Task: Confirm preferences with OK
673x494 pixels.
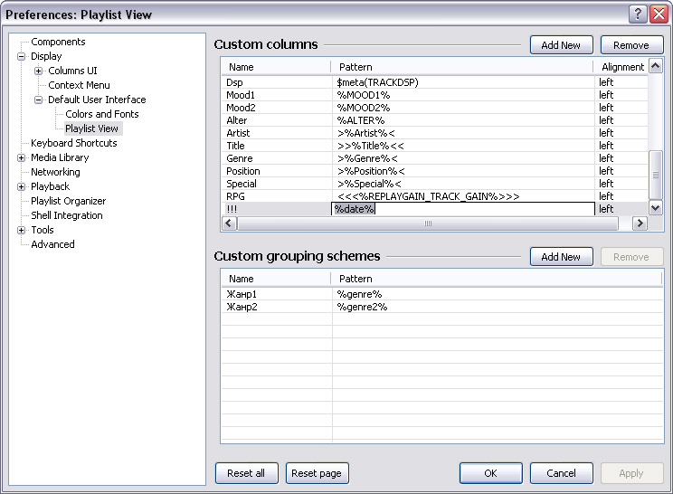Action: pos(490,473)
